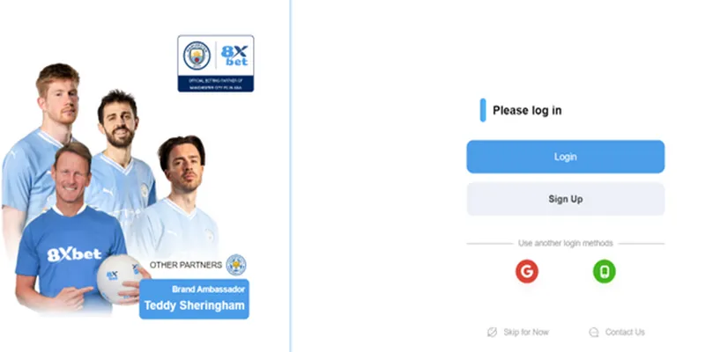Click the blue Login button
Image resolution: width=705 pixels, height=352 pixels.
(565, 157)
